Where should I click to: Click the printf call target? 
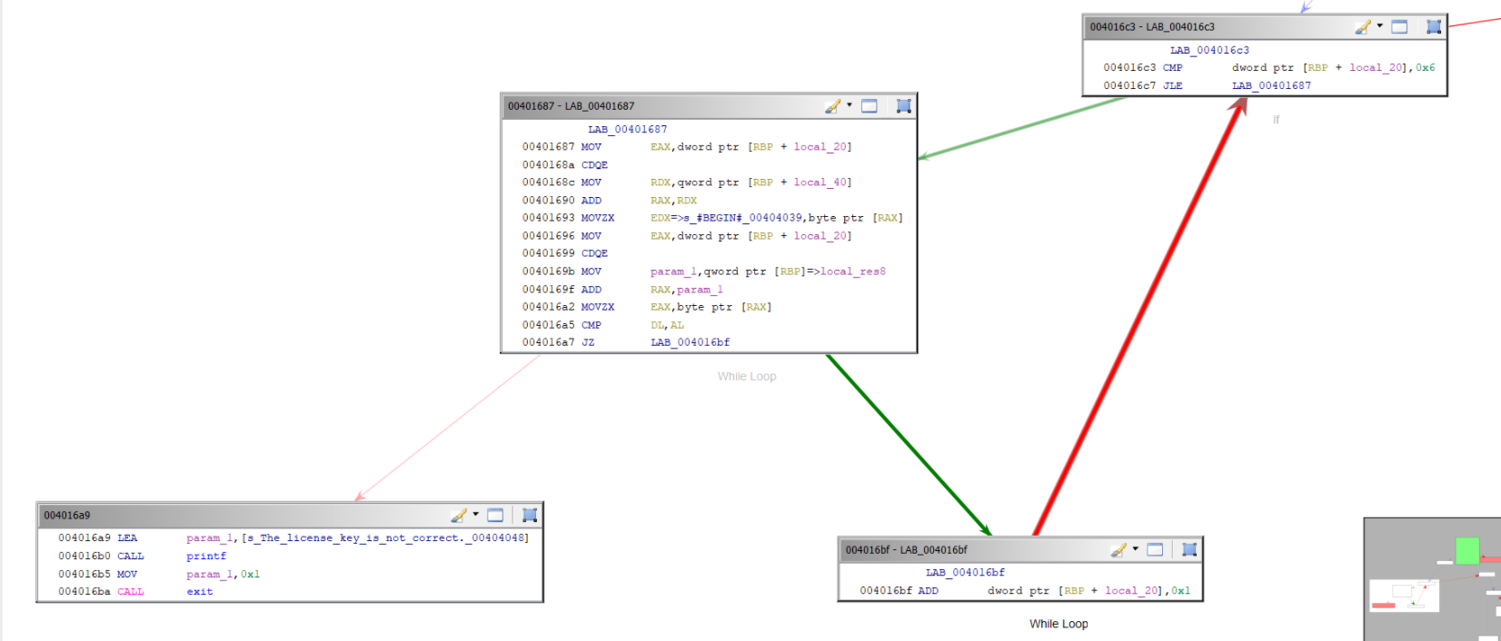pos(206,556)
